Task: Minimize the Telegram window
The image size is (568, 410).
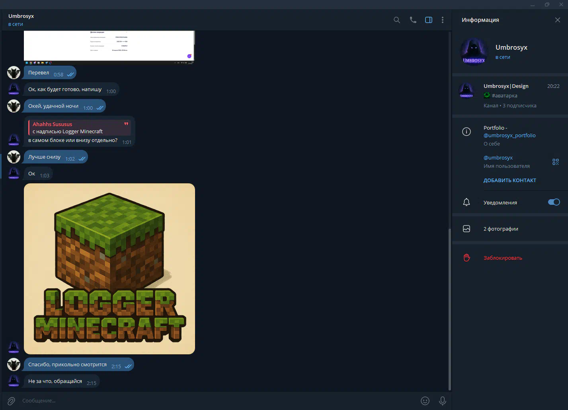Action: click(533, 4)
